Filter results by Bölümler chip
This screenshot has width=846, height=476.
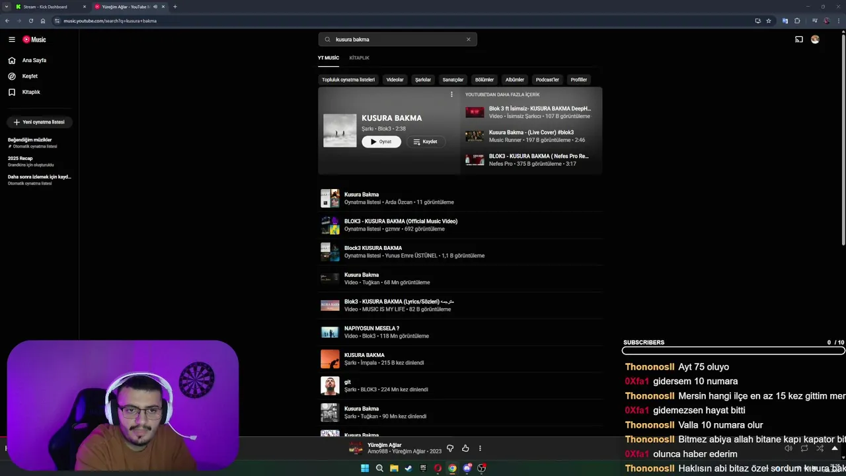(x=484, y=79)
